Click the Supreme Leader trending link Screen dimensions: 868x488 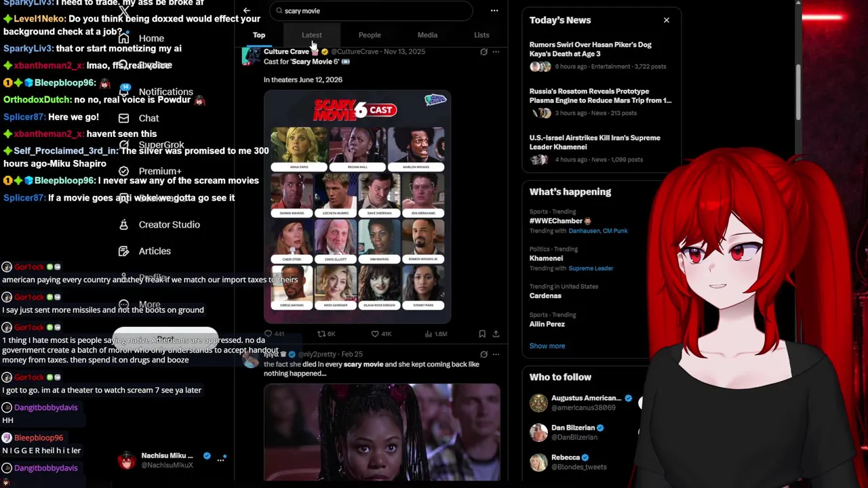[591, 268]
